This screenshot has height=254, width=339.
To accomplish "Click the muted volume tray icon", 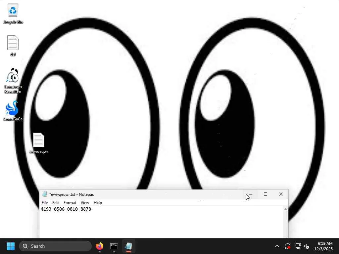I will point(307,246).
